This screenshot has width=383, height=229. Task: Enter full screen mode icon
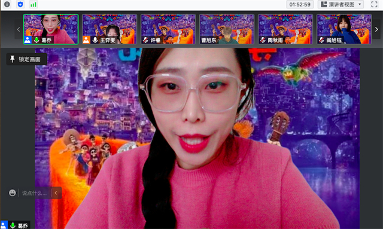point(374,4)
